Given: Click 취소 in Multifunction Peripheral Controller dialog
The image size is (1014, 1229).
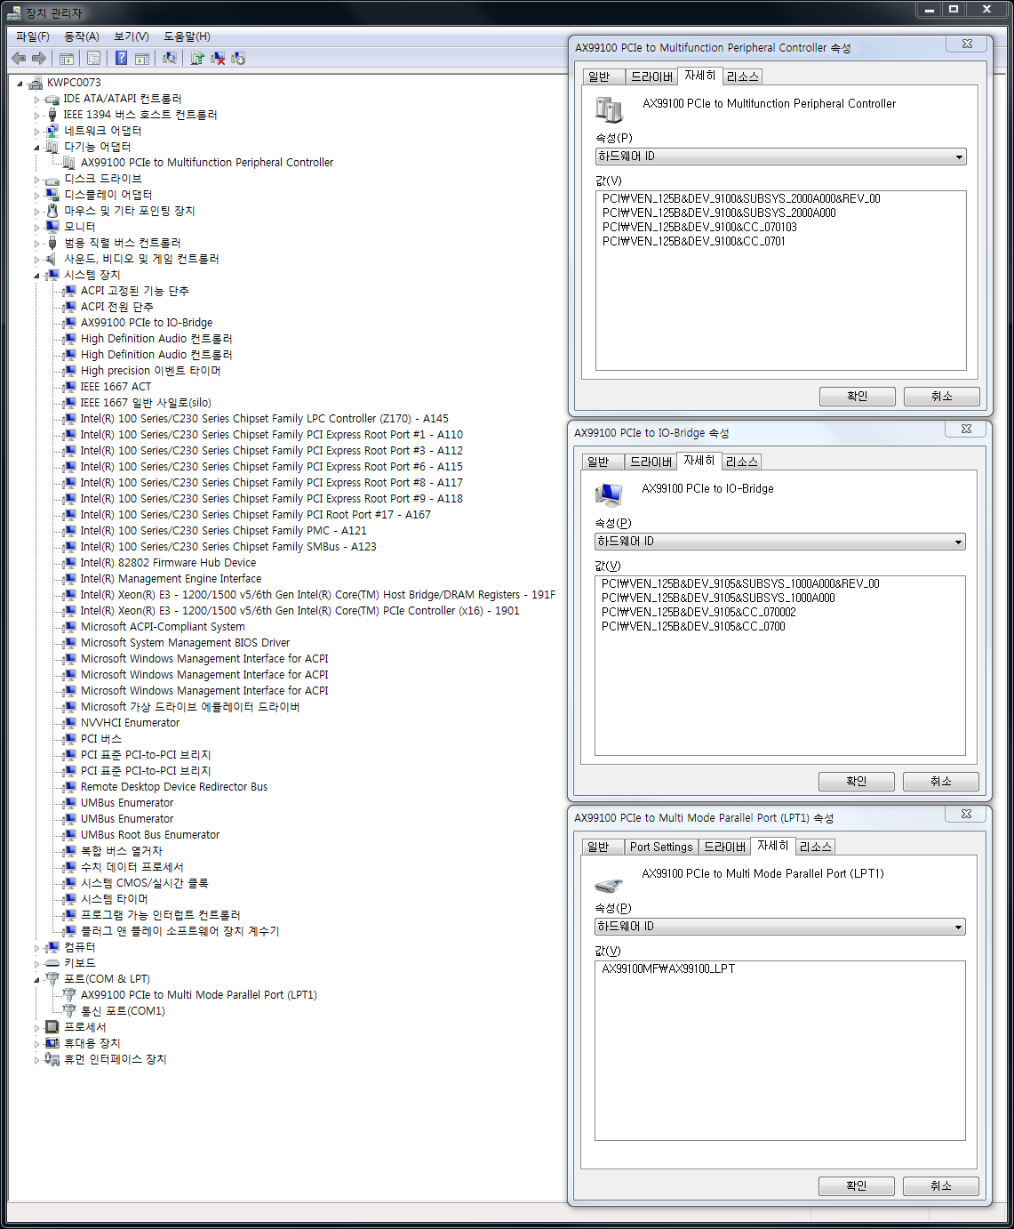Looking at the screenshot, I should [x=942, y=397].
